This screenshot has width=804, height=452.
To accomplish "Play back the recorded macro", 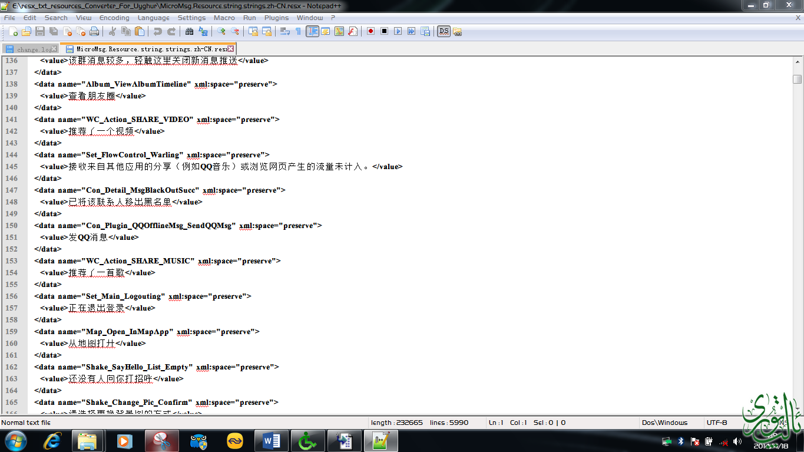I will point(398,31).
